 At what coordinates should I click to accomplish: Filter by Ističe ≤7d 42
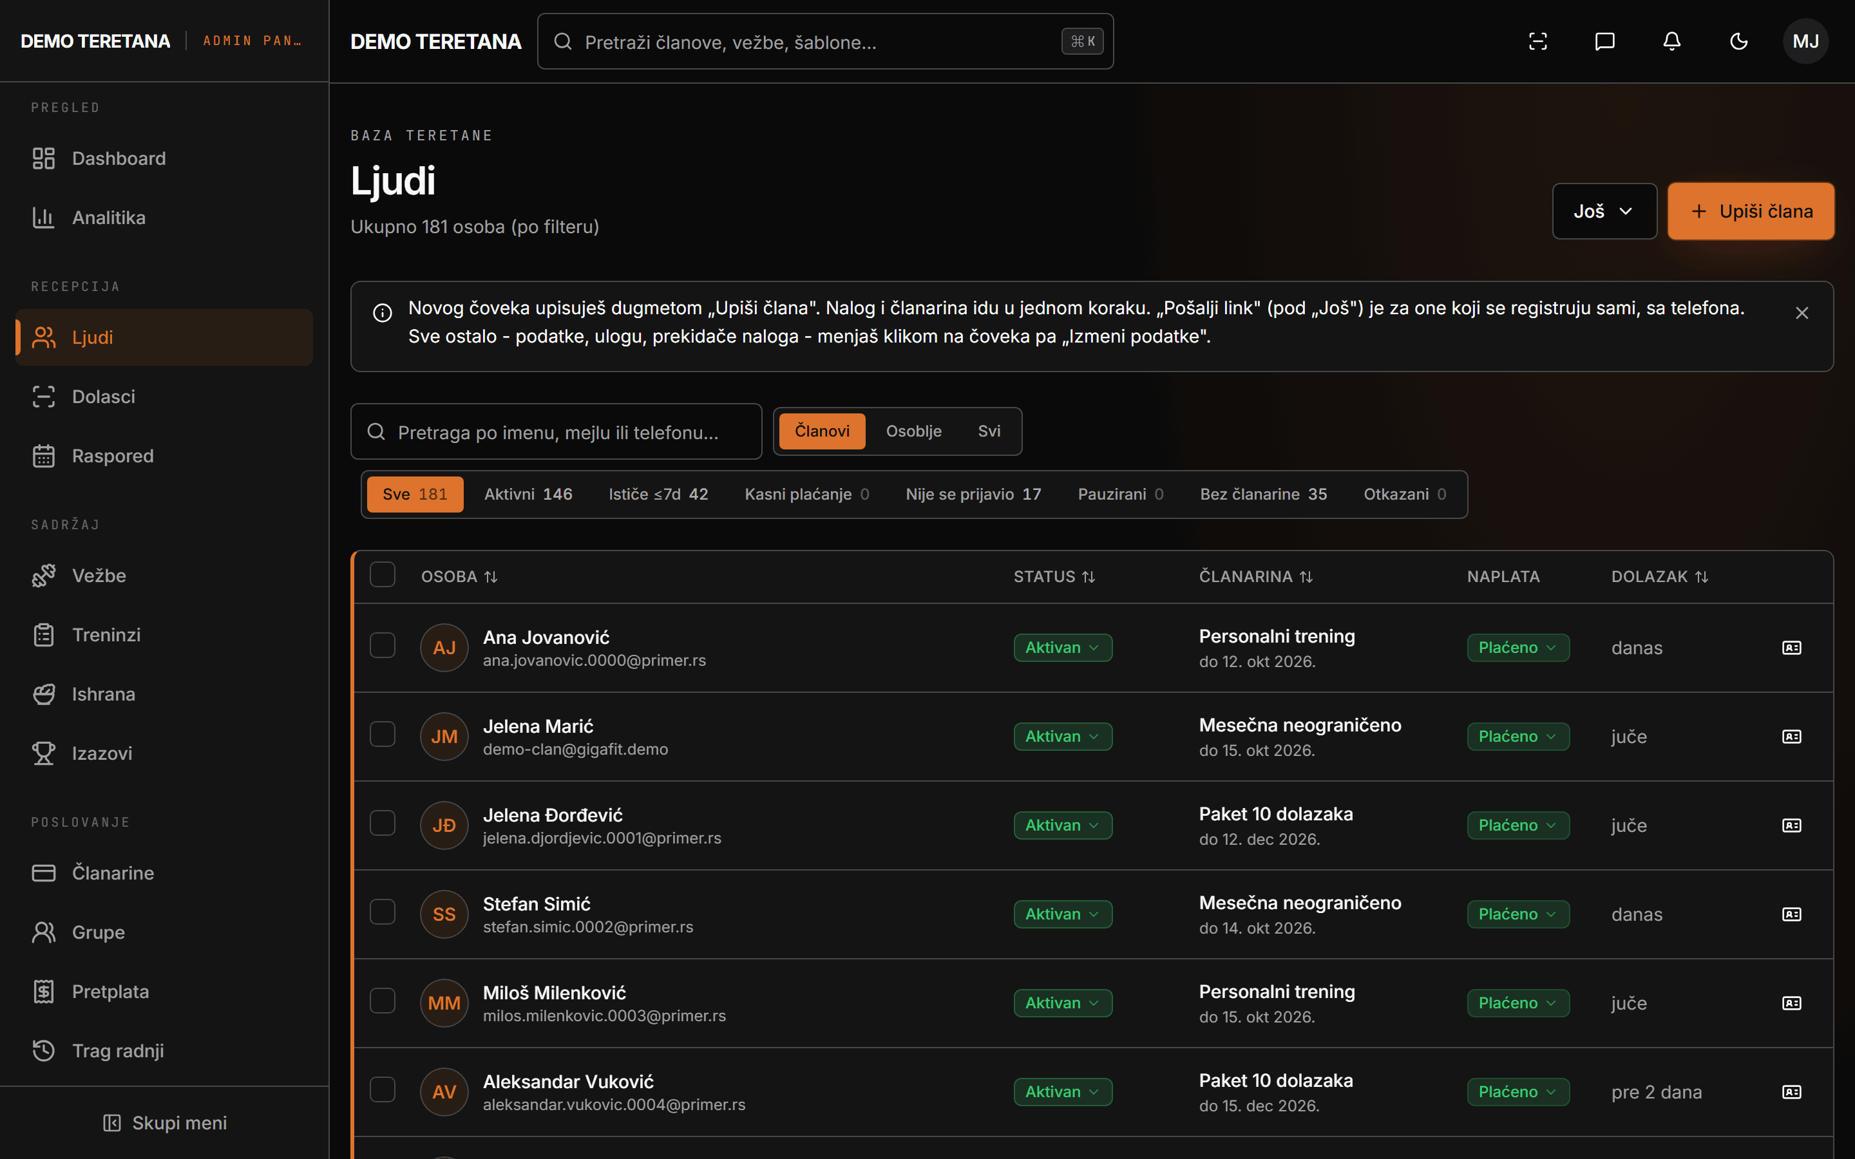(x=658, y=495)
